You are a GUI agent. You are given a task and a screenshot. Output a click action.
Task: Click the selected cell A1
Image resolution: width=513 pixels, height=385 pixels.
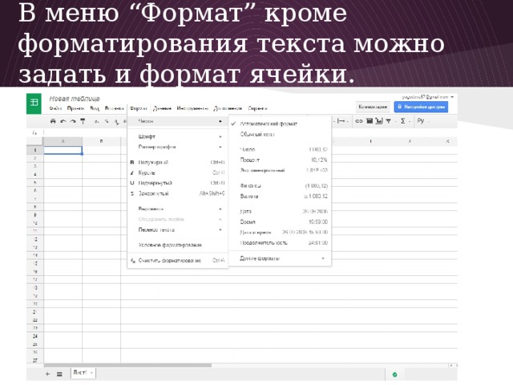(63, 150)
